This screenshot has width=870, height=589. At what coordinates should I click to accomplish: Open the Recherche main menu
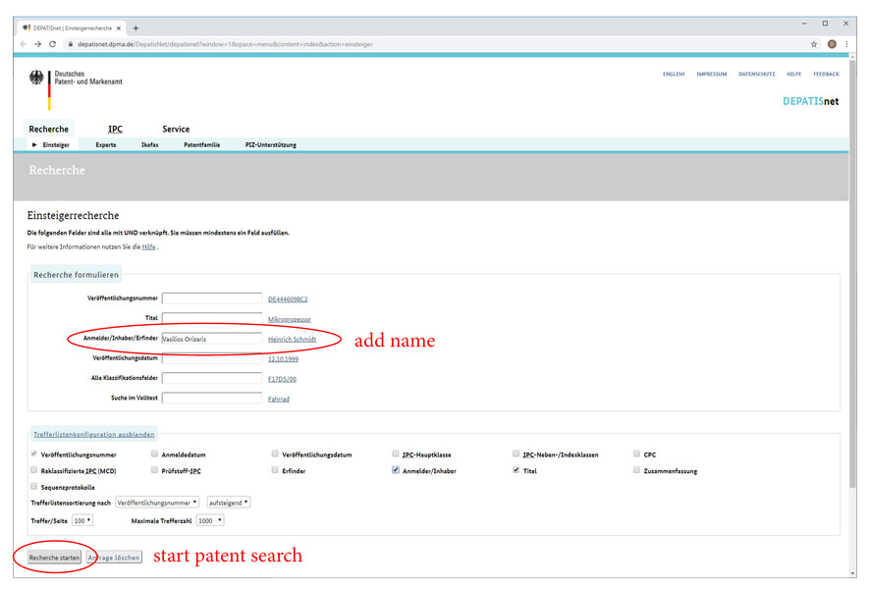pos(49,130)
